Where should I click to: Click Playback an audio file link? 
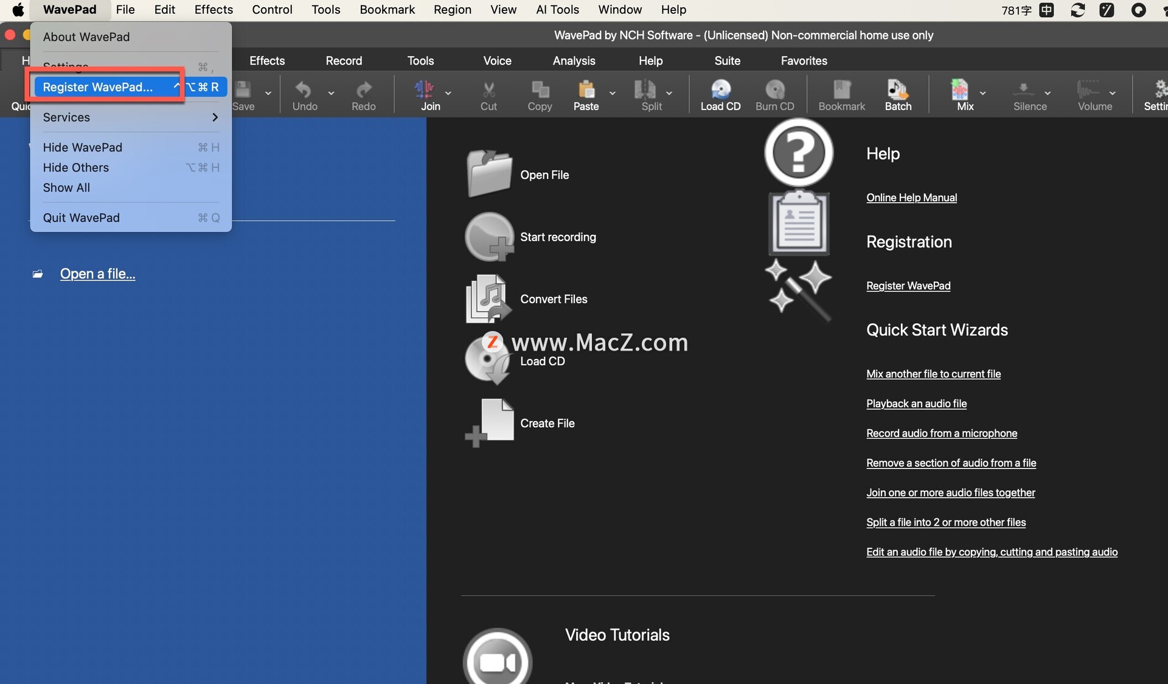click(x=916, y=403)
